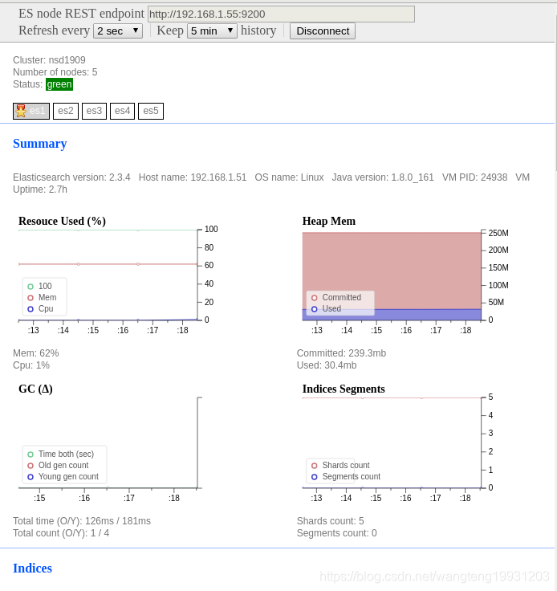Open node es4 stats
The image size is (557, 591).
(x=123, y=111)
